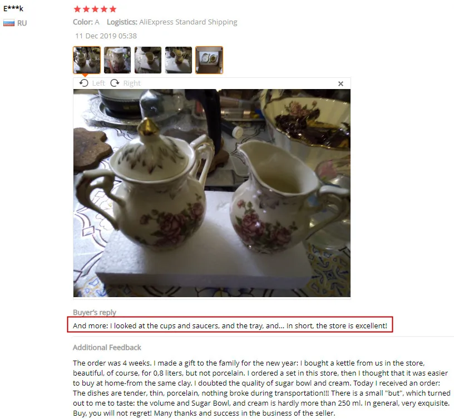Select the 'Right' rotate label

coord(132,83)
